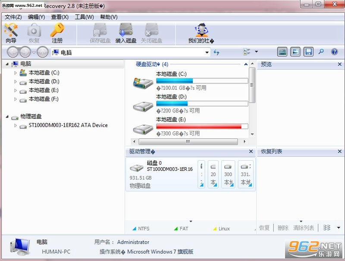Click 恢复 button in recovery list panel
345x261 pixels.
264,228
